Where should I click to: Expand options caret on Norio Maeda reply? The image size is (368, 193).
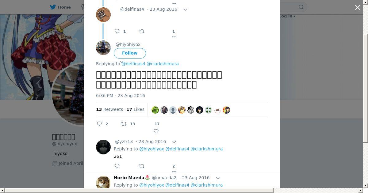218,178
